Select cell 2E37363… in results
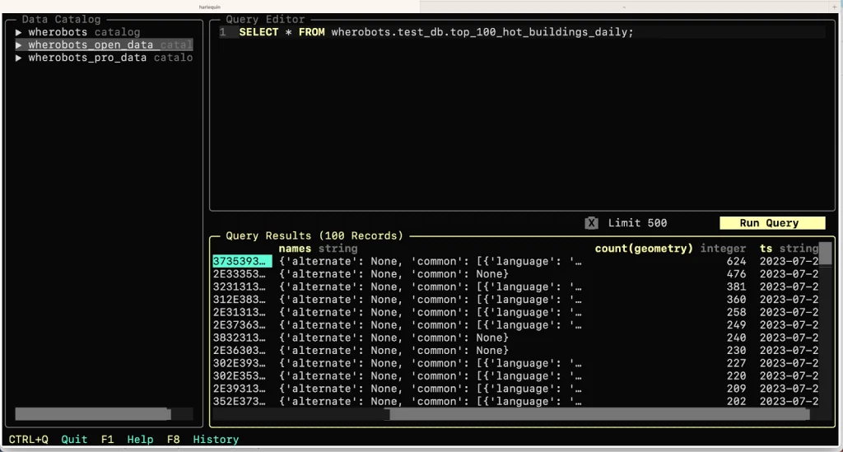The image size is (843, 452). point(240,325)
